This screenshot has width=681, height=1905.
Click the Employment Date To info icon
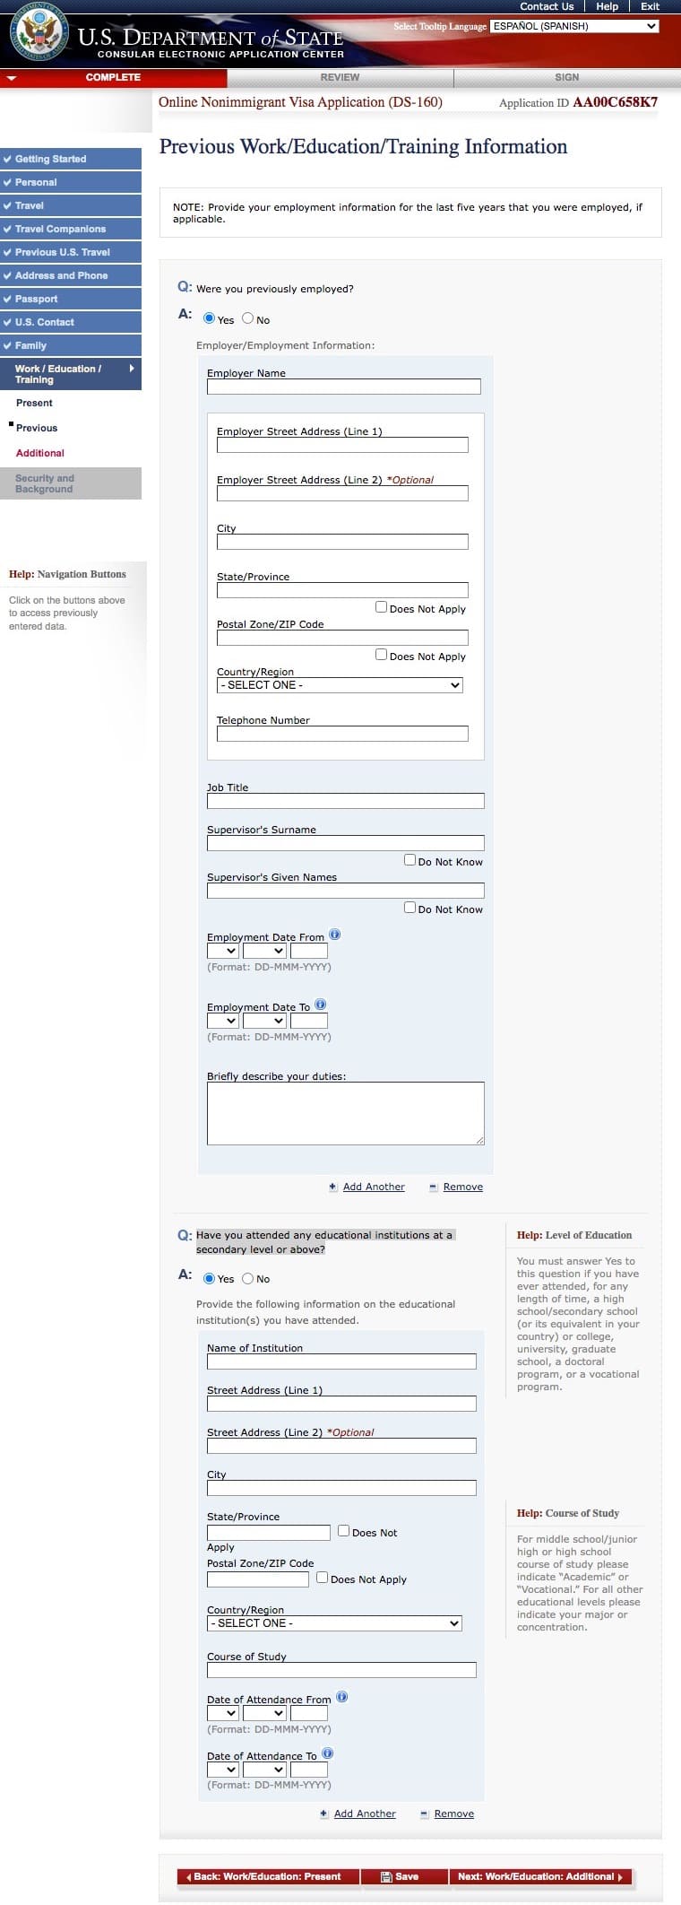pos(321,1005)
